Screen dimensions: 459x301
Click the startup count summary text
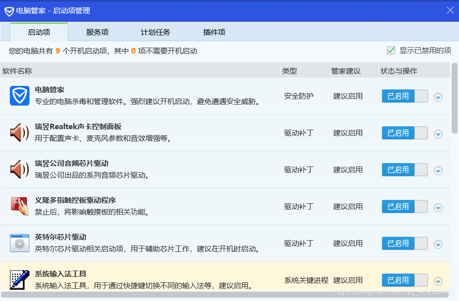tap(103, 51)
